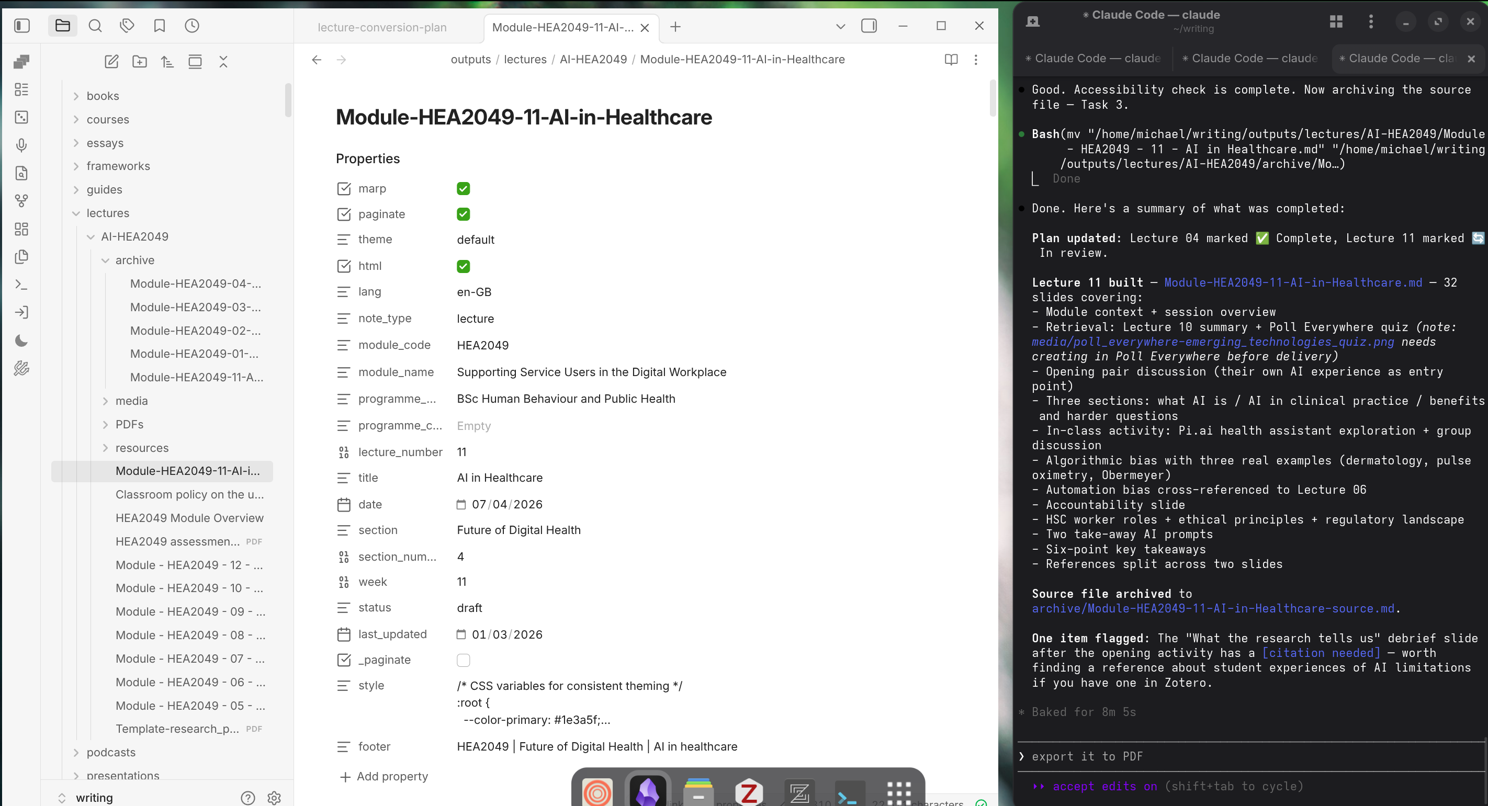Image resolution: width=1488 pixels, height=806 pixels.
Task: Click the lectures breadcrumb link
Action: tap(524, 60)
